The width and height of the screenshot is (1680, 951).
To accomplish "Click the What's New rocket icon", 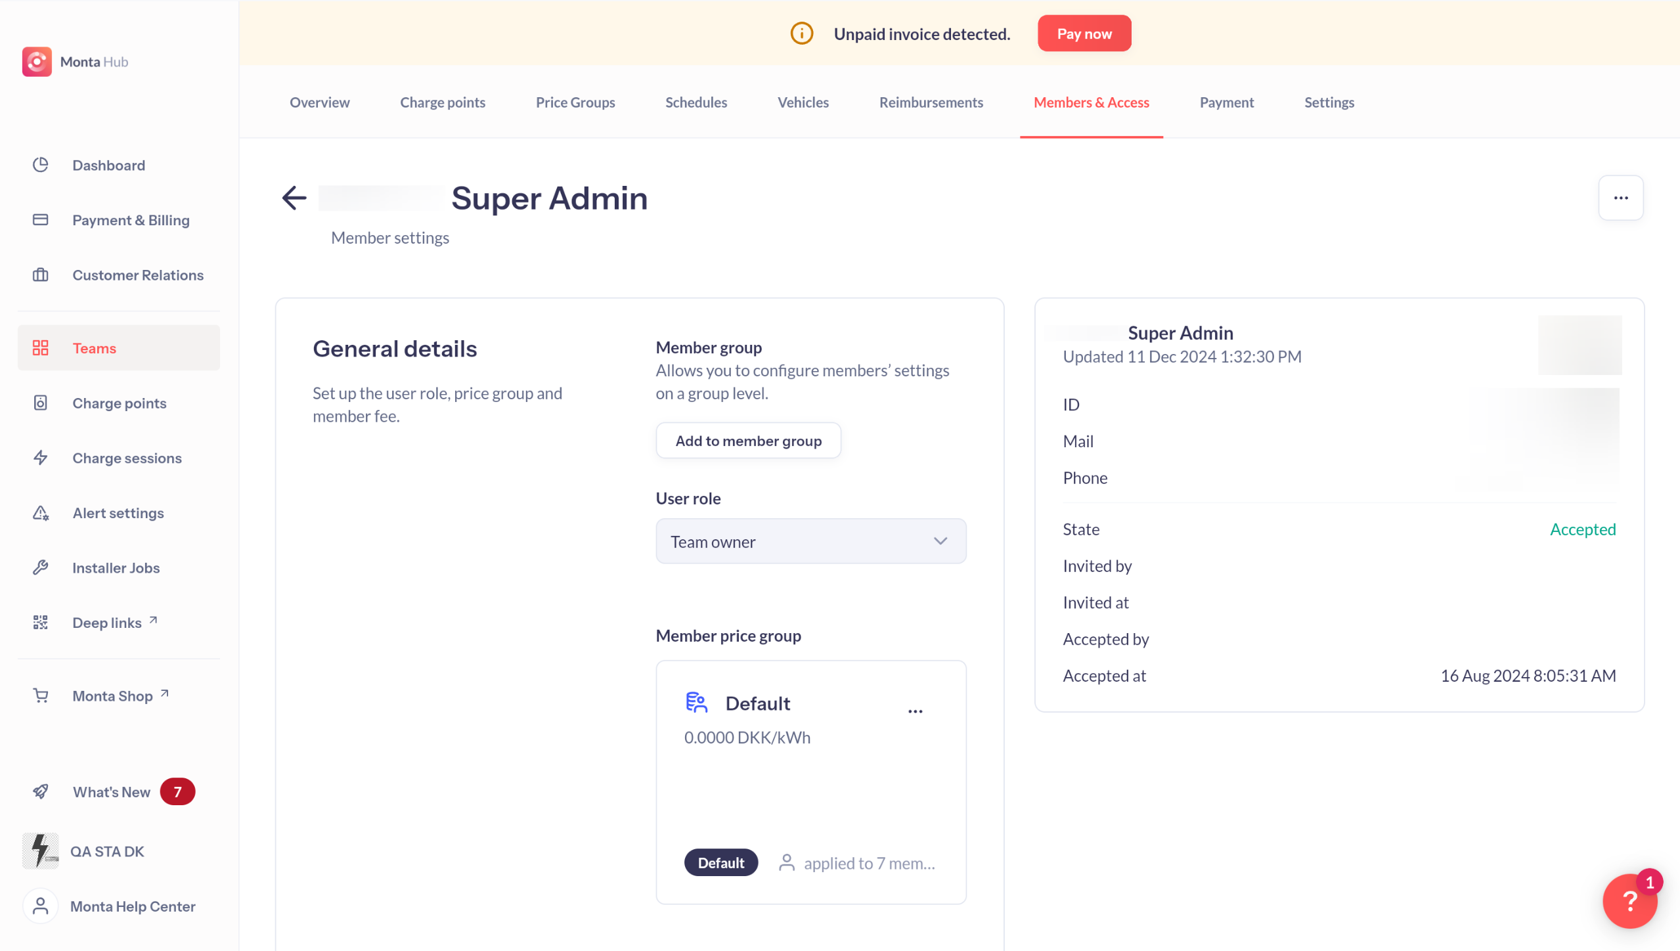I will point(41,791).
